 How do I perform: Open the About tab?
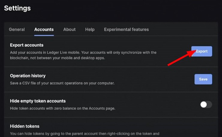pos(69,29)
